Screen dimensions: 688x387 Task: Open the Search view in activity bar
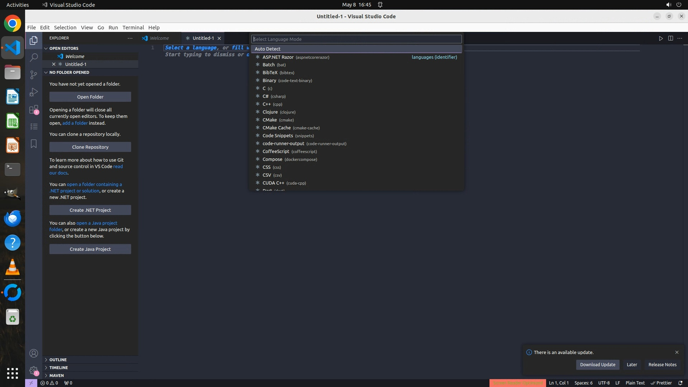click(x=34, y=57)
